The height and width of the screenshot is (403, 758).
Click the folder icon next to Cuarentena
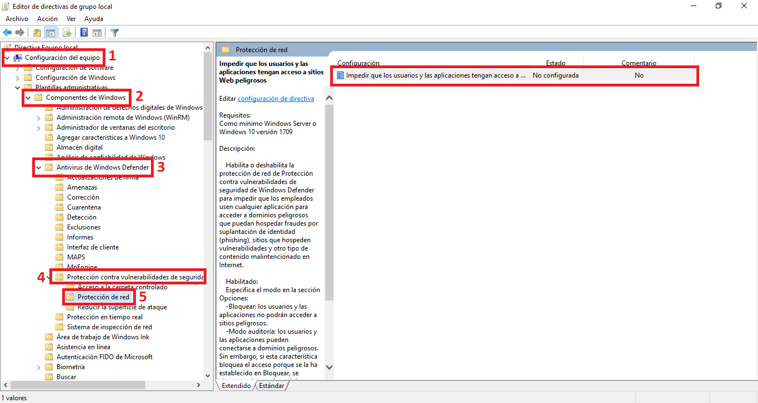coord(60,207)
